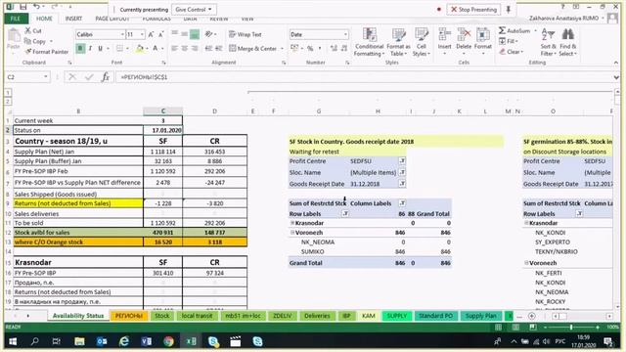Open the Deliveries sheet tab
The height and width of the screenshot is (352, 626).
pos(317,316)
